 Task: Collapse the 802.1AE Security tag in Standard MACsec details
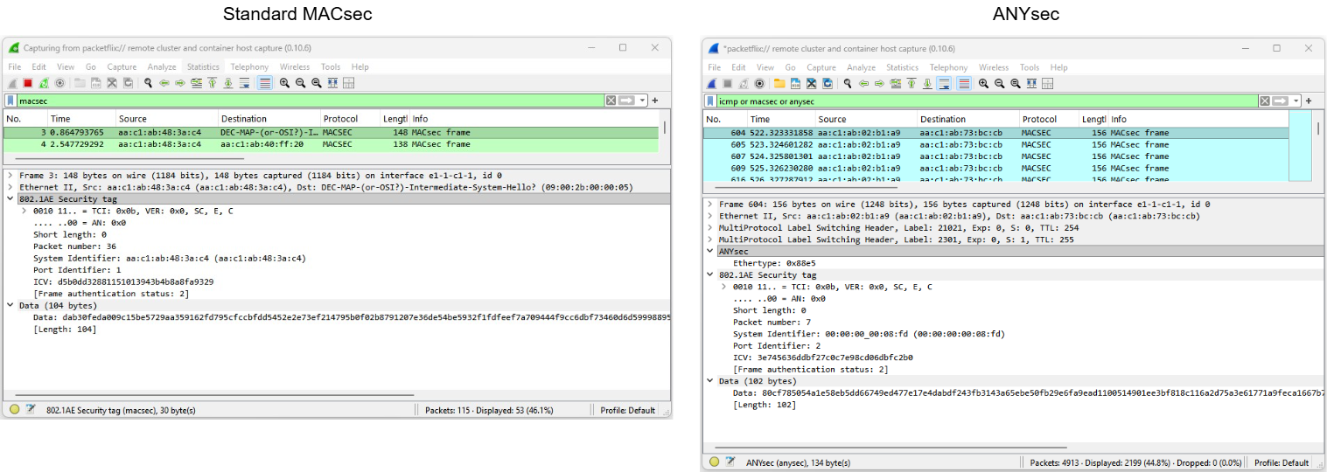tap(10, 198)
